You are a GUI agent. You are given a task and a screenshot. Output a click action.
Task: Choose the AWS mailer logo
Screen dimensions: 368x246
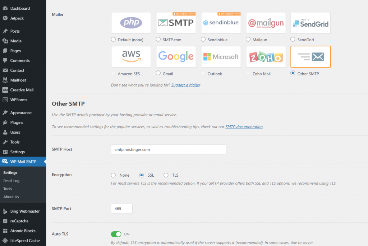point(131,57)
